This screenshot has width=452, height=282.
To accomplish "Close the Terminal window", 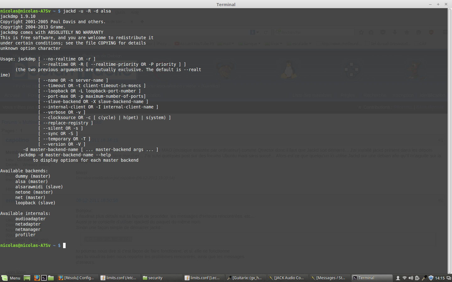I will [x=446, y=4].
